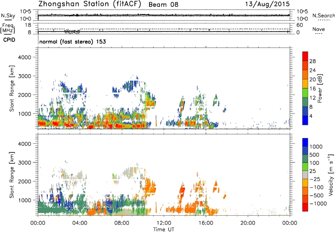Click the 12:00 time axis tick label
Viewport: 335px width, 232px height.
[x=164, y=223]
